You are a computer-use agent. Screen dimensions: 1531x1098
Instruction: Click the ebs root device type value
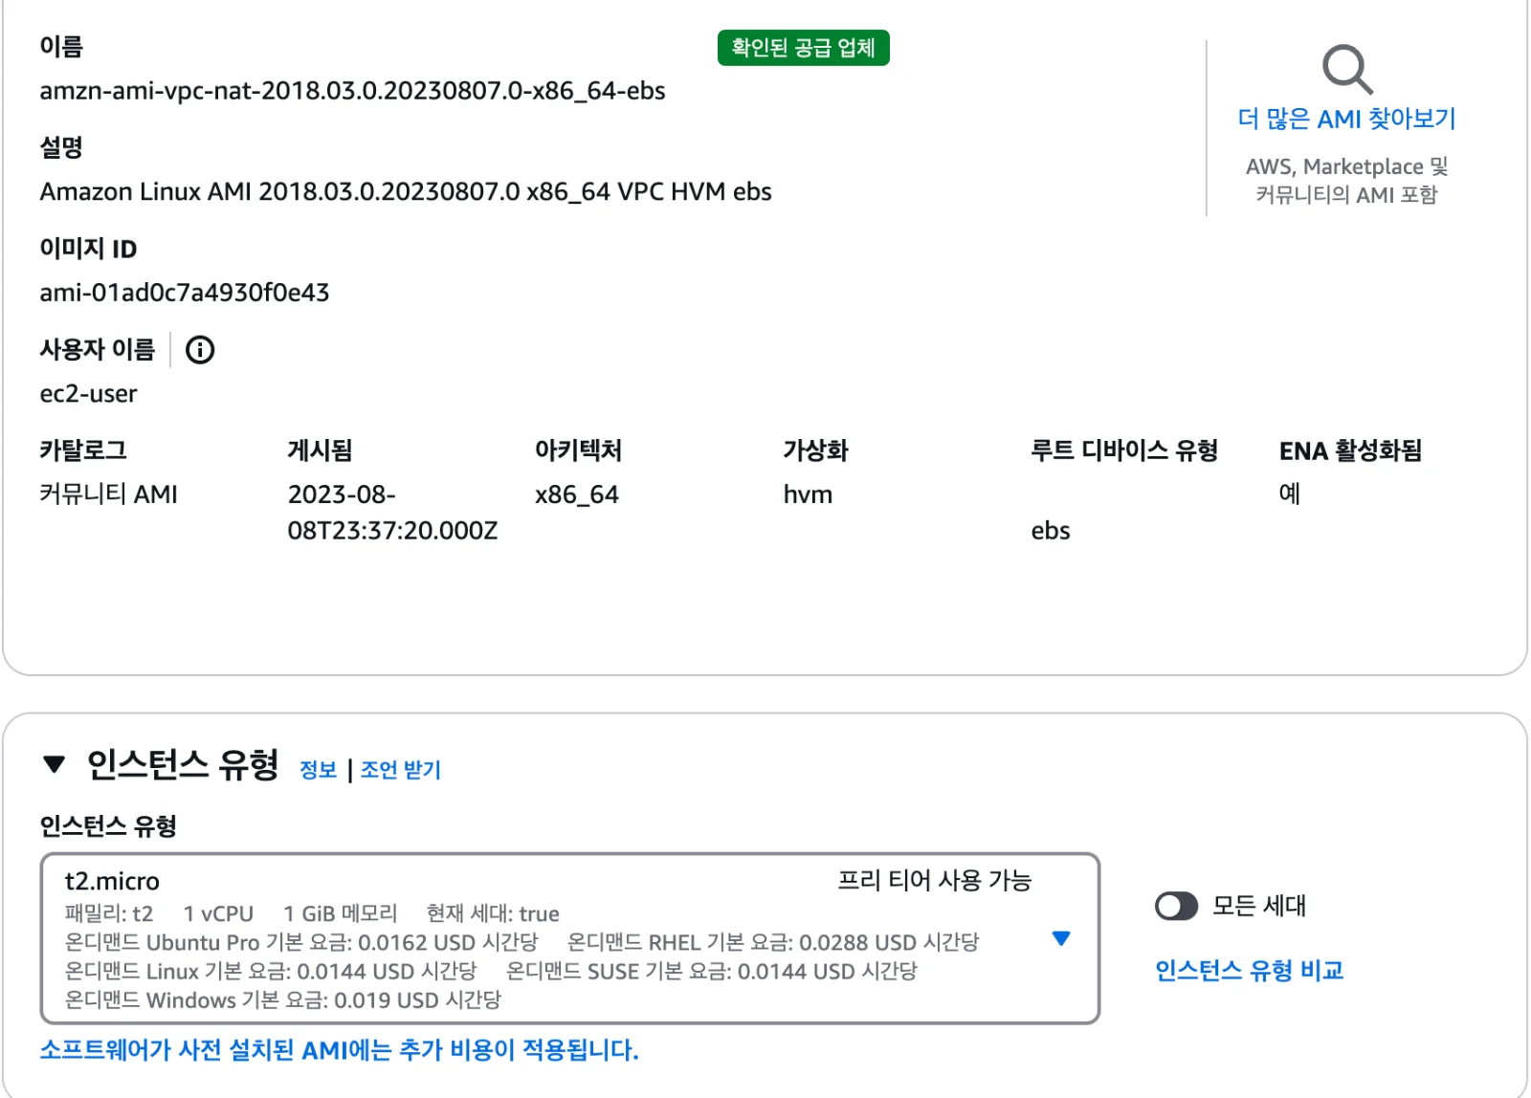pyautogui.click(x=1051, y=531)
